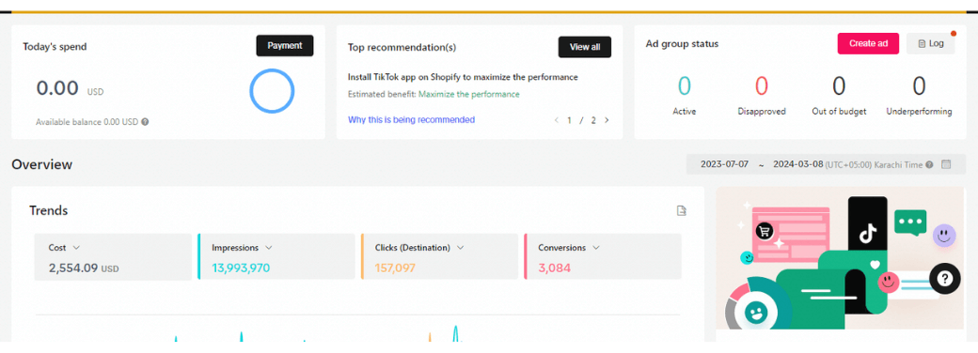Expand the Cost metric dropdown
The height and width of the screenshot is (353, 978).
77,248
